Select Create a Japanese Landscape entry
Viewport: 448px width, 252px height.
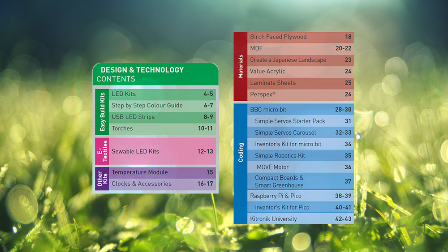[300, 60]
